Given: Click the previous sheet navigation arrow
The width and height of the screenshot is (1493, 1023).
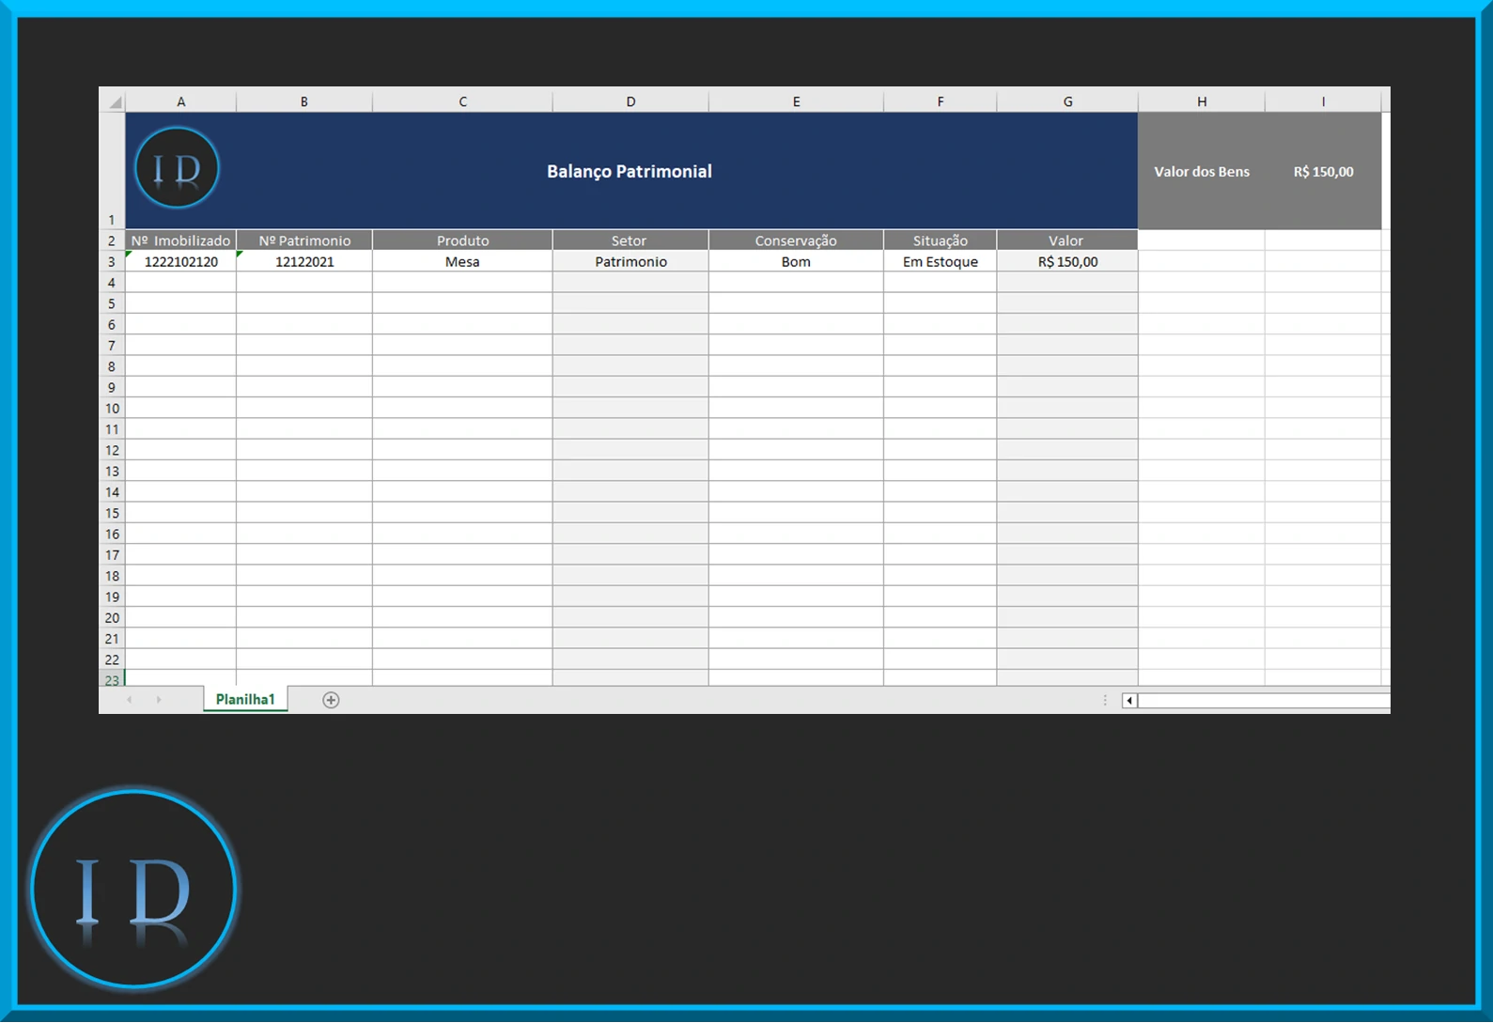Looking at the screenshot, I should pos(130,700).
